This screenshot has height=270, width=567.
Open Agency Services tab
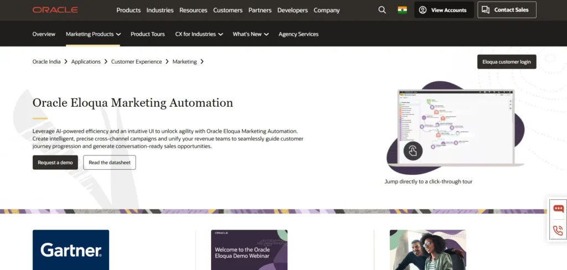tap(298, 34)
